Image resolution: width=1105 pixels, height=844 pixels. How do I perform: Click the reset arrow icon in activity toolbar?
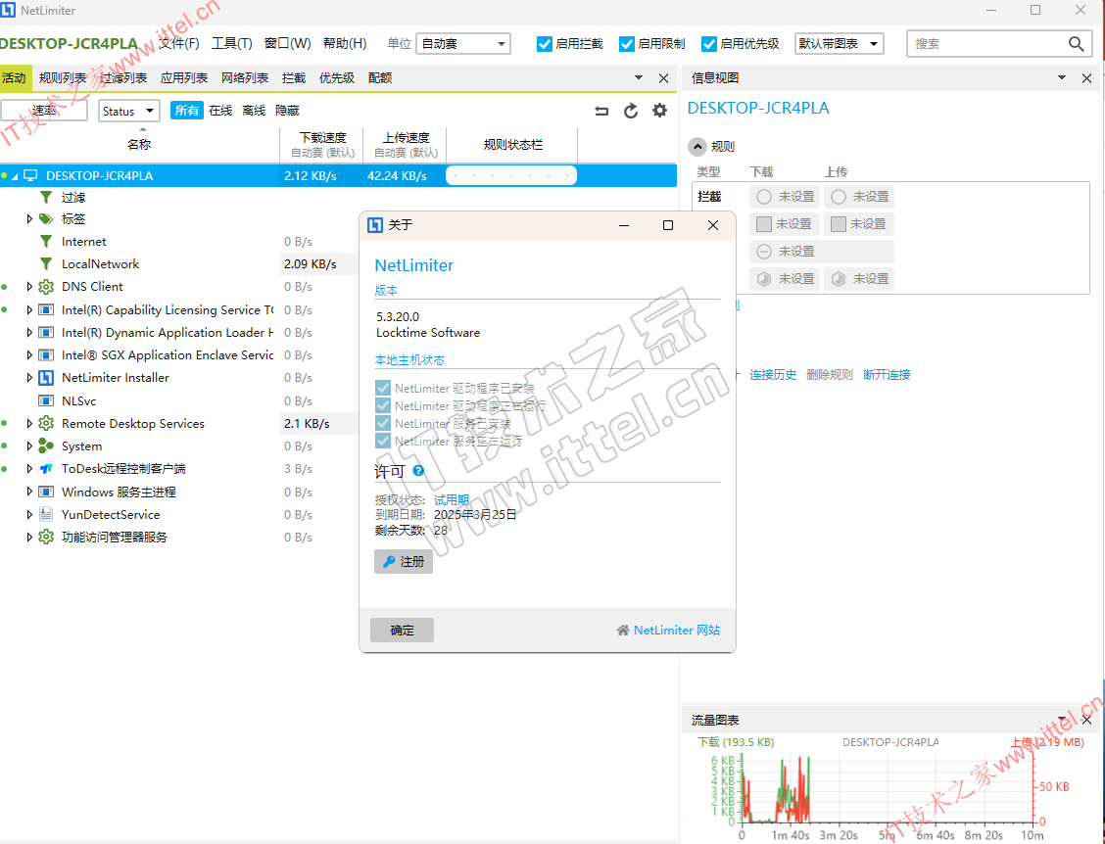[x=601, y=111]
